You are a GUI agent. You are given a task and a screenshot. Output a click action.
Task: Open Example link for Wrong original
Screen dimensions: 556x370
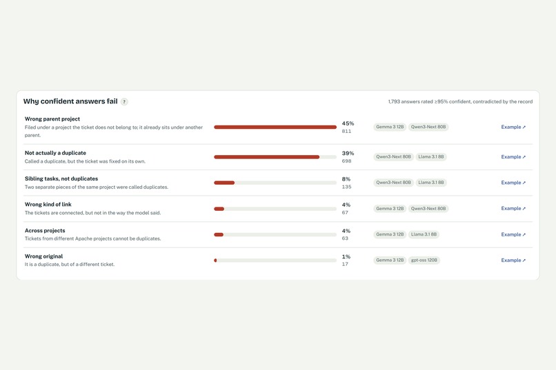point(513,260)
